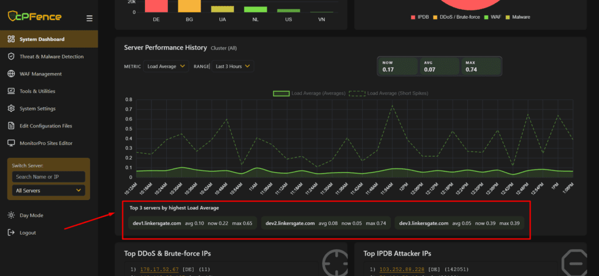Open the System Settings menu item
This screenshot has height=276, width=599.
pos(37,109)
